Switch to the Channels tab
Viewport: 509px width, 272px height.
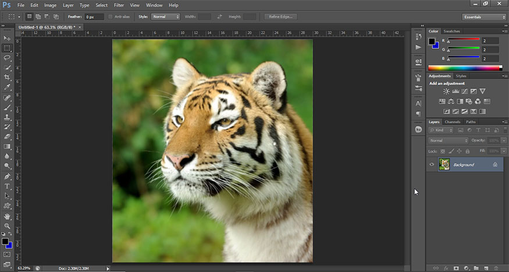point(453,122)
